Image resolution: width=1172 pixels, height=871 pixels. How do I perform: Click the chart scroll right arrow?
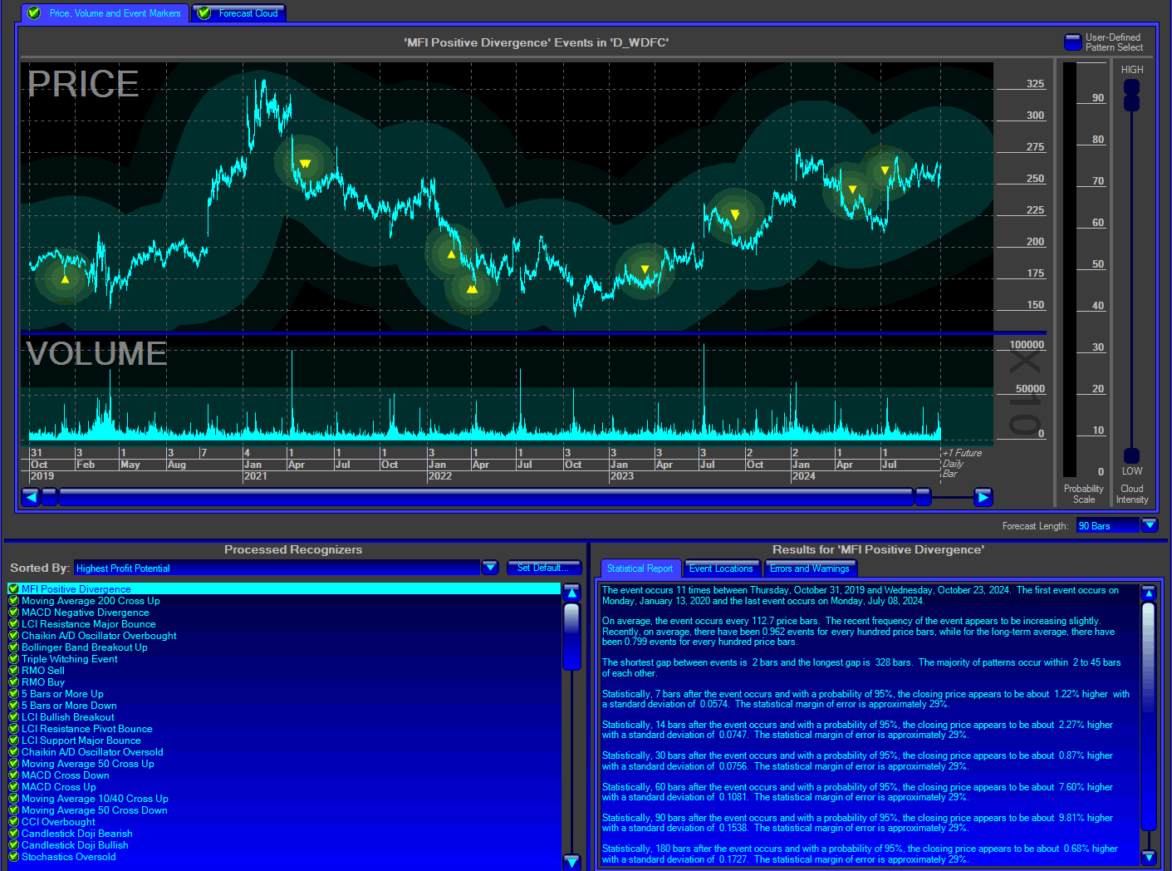983,497
